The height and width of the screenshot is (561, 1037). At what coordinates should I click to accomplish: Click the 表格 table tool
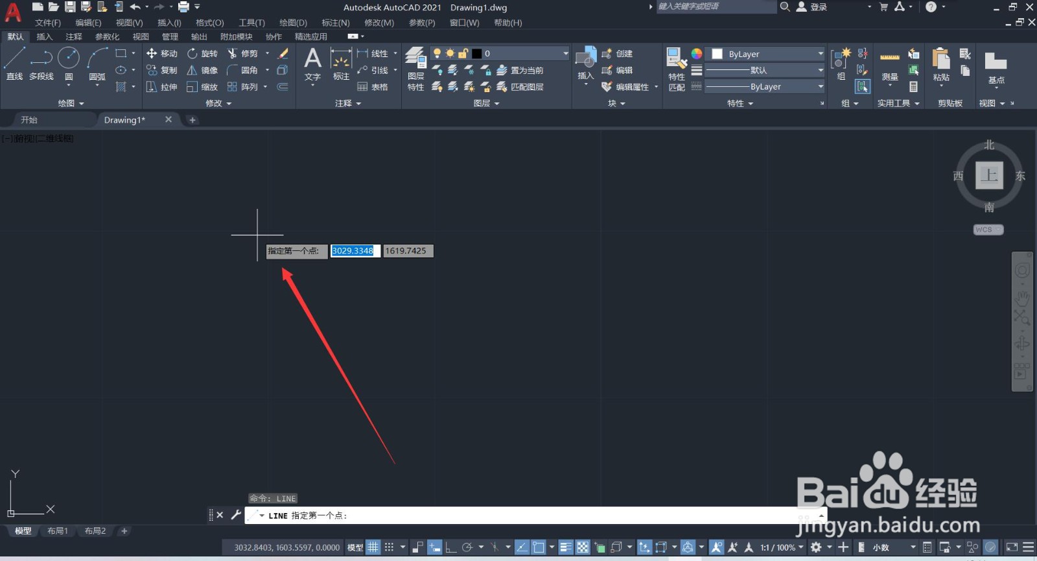point(373,87)
